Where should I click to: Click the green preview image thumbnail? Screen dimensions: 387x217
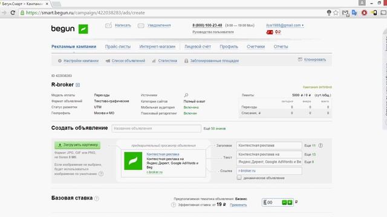pos(133,161)
